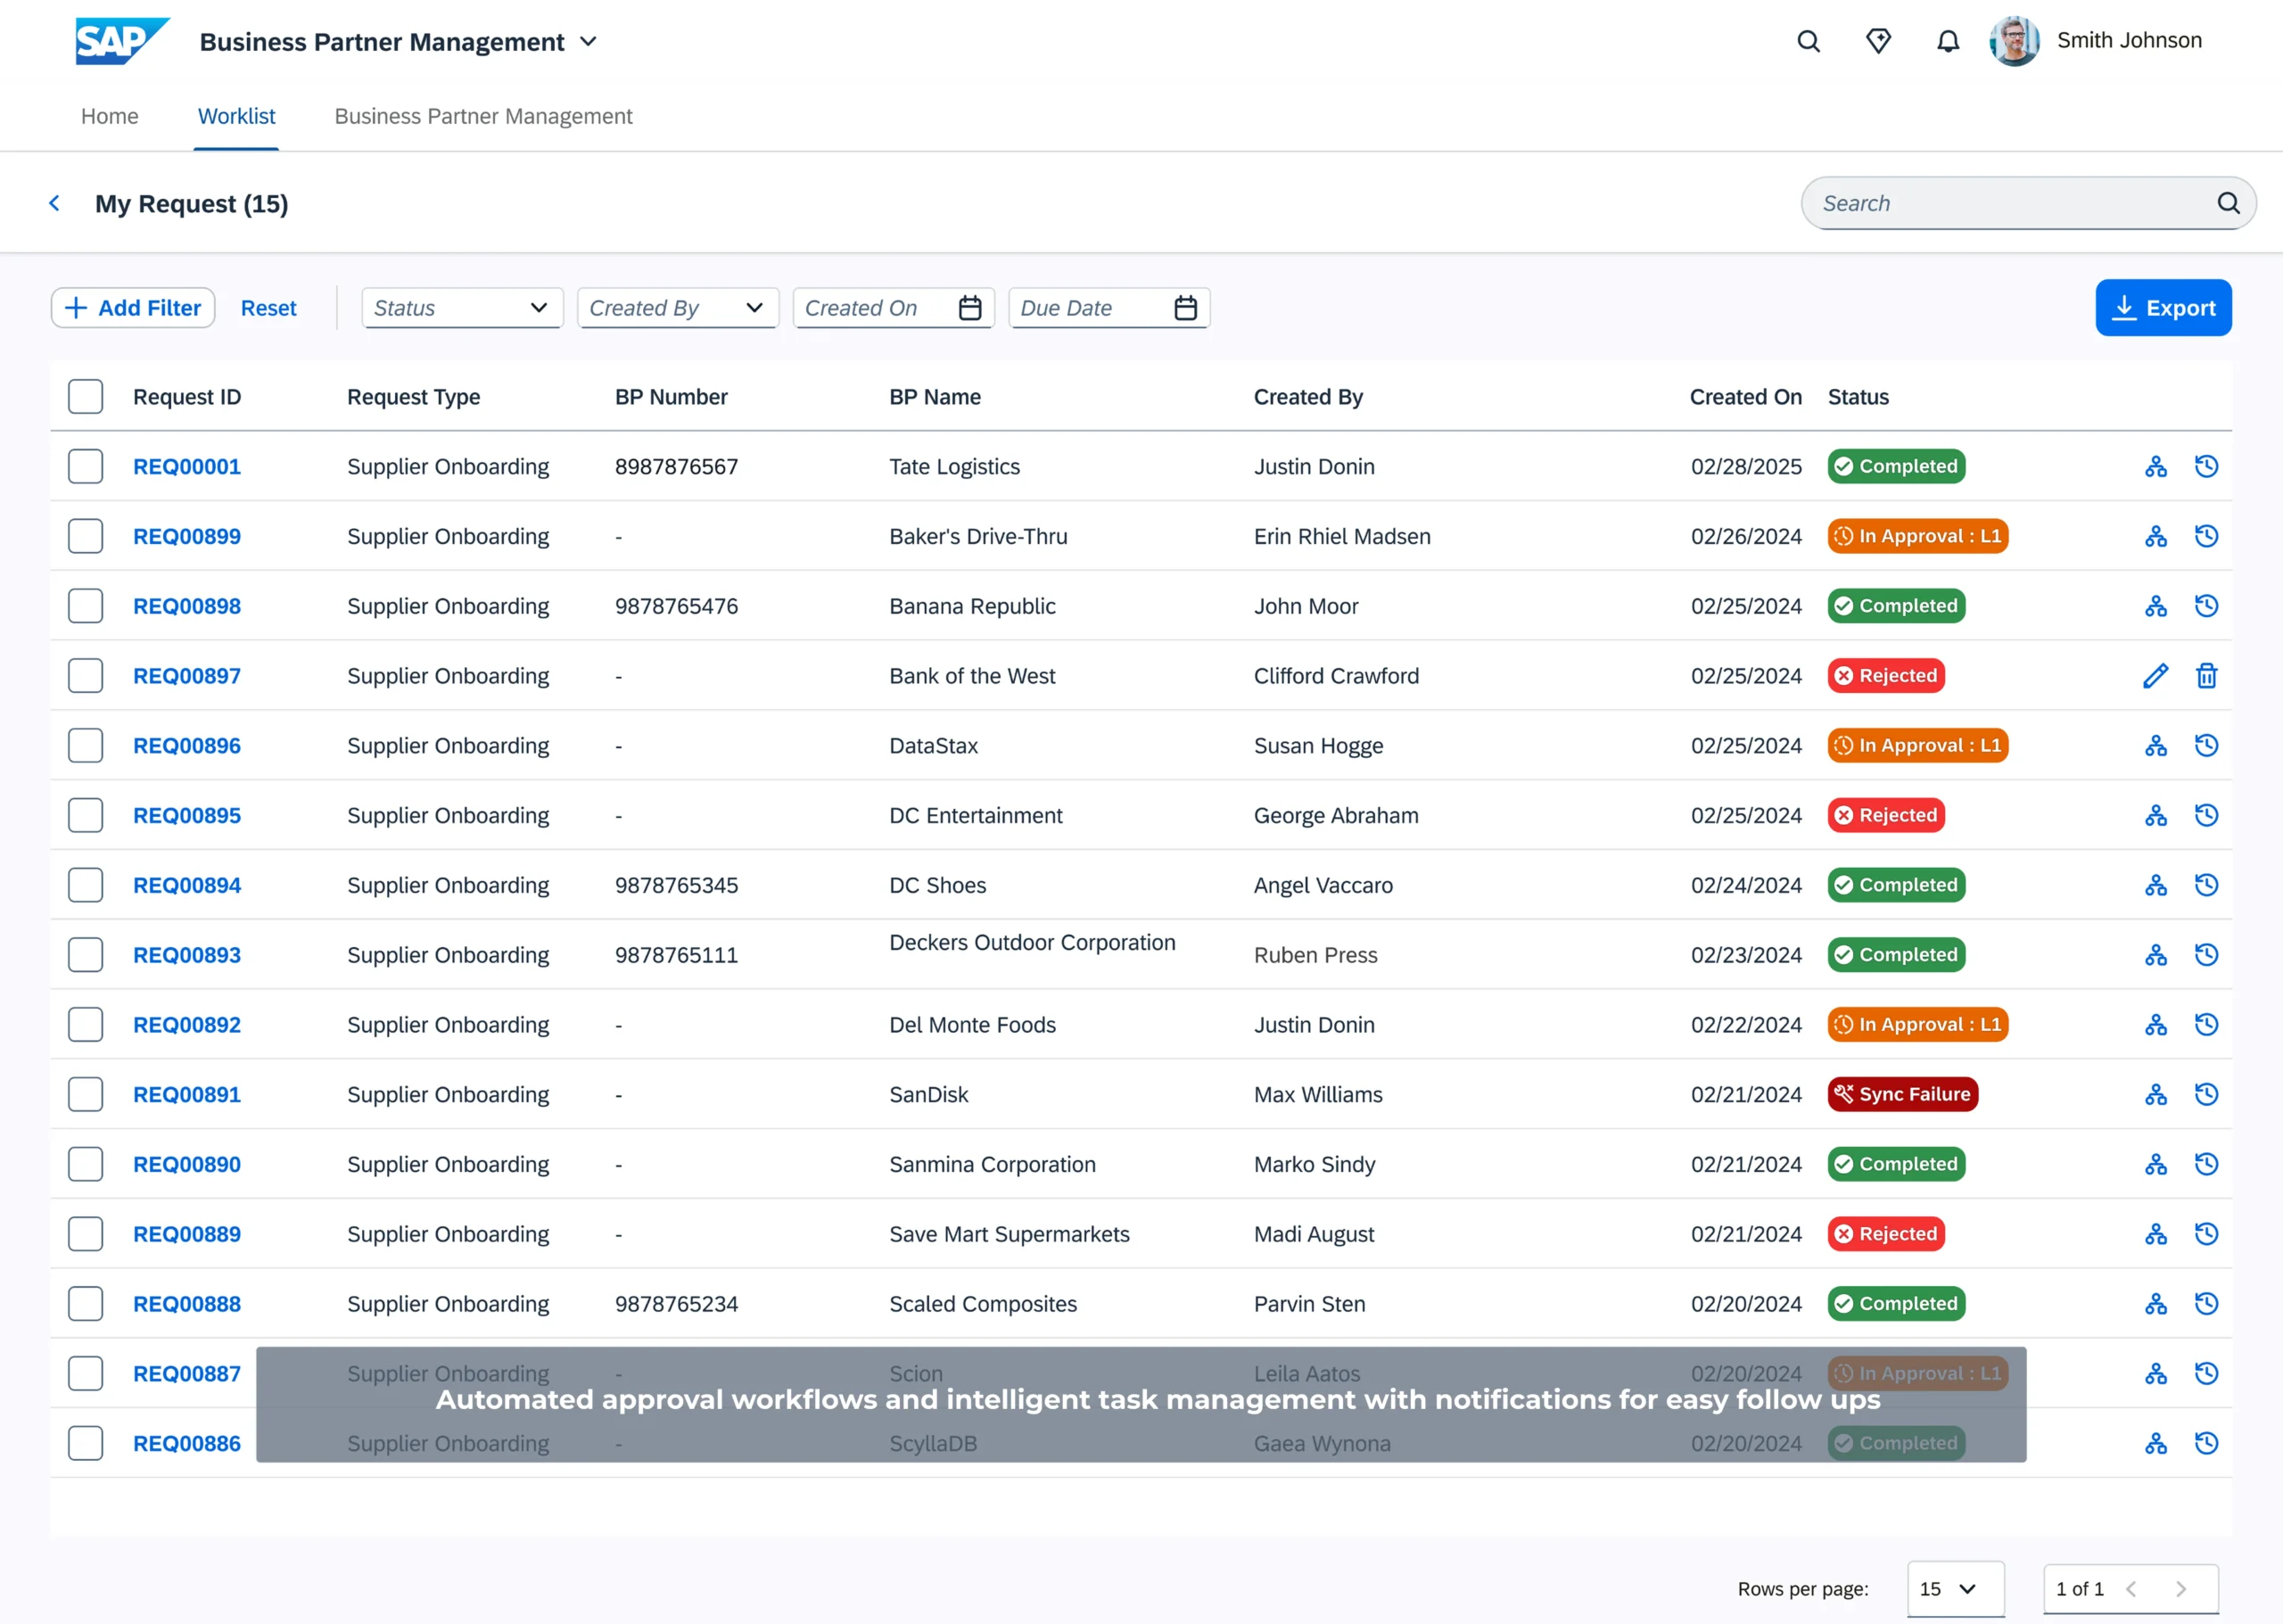Click the Due Date field
Image resolution: width=2283 pixels, height=1624 pixels.
point(1109,308)
